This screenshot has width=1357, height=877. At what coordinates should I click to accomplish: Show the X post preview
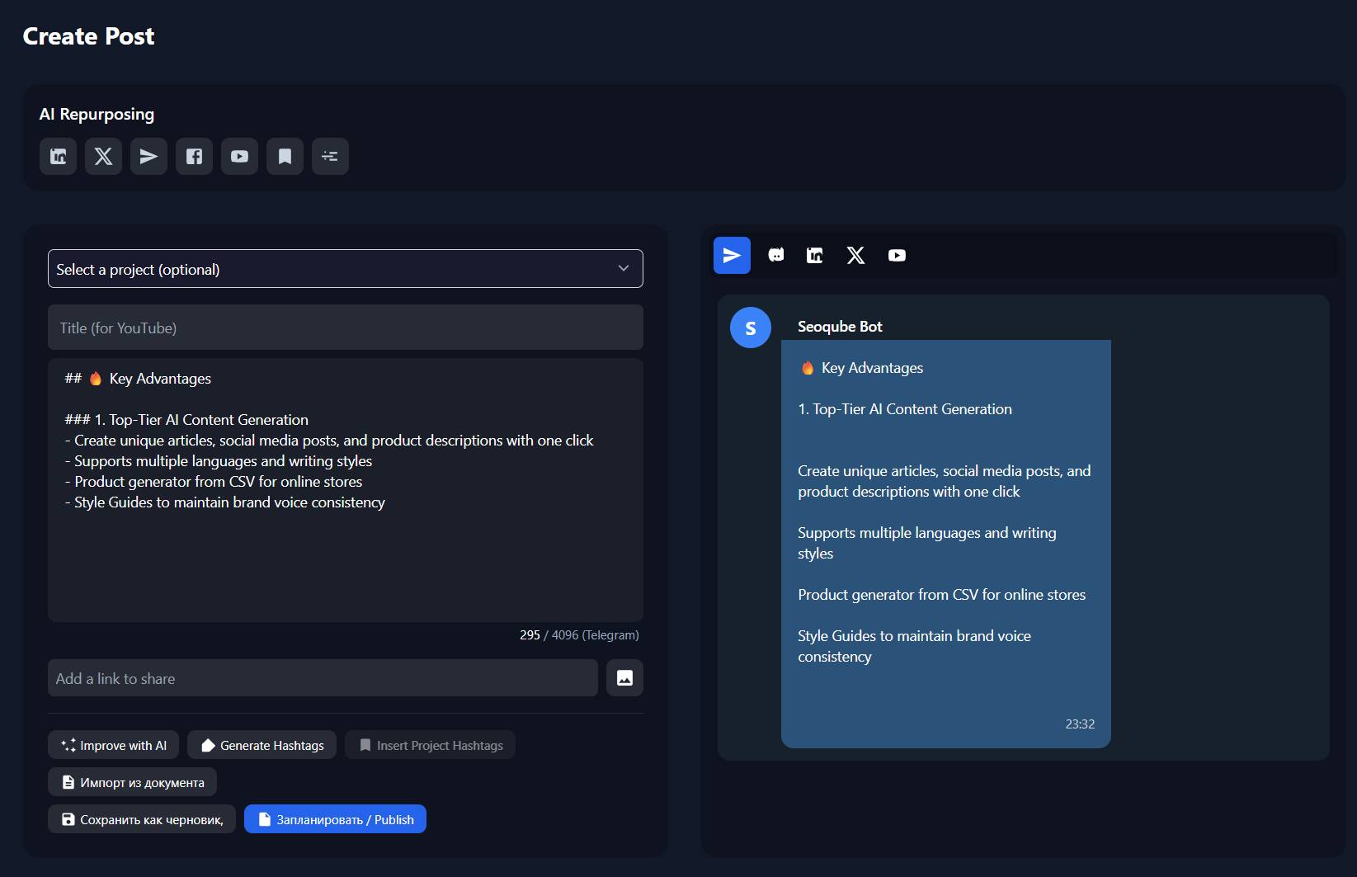(x=855, y=255)
